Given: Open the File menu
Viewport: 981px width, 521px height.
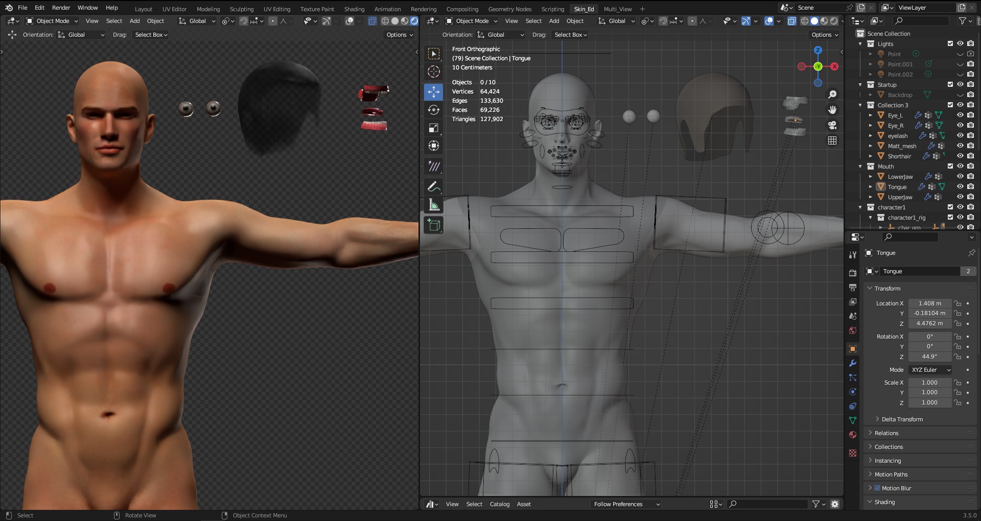Looking at the screenshot, I should (22, 8).
